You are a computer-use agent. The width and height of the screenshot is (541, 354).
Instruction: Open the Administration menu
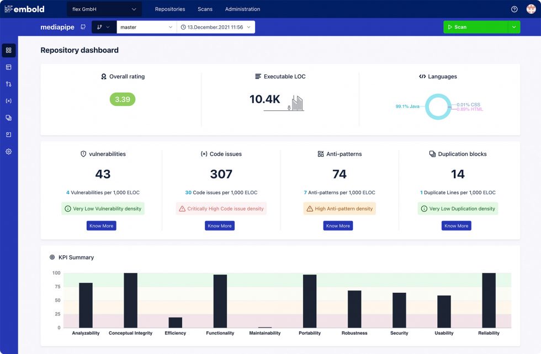243,9
